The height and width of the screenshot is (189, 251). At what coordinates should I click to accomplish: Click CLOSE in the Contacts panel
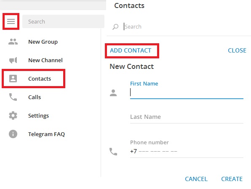pyautogui.click(x=237, y=50)
